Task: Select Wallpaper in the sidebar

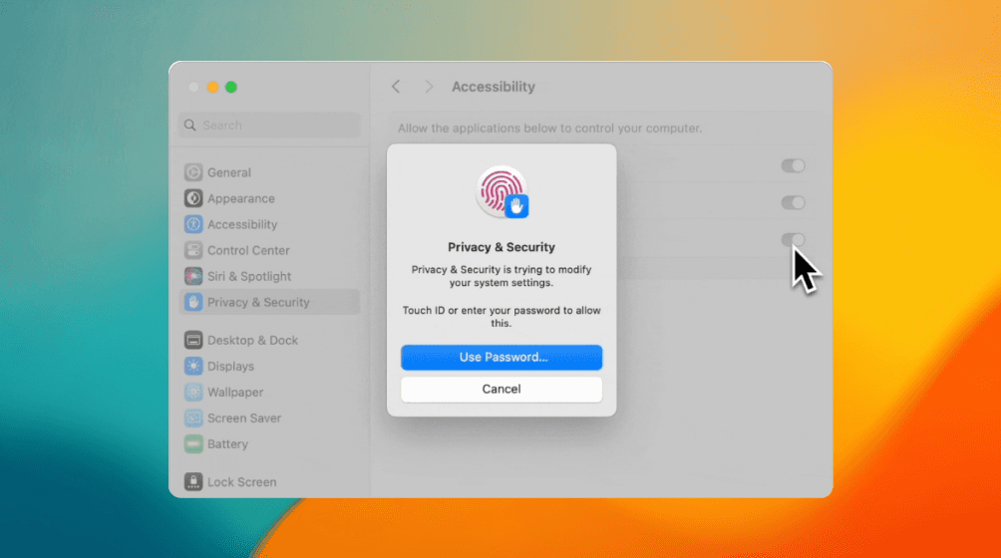Action: pos(269,393)
